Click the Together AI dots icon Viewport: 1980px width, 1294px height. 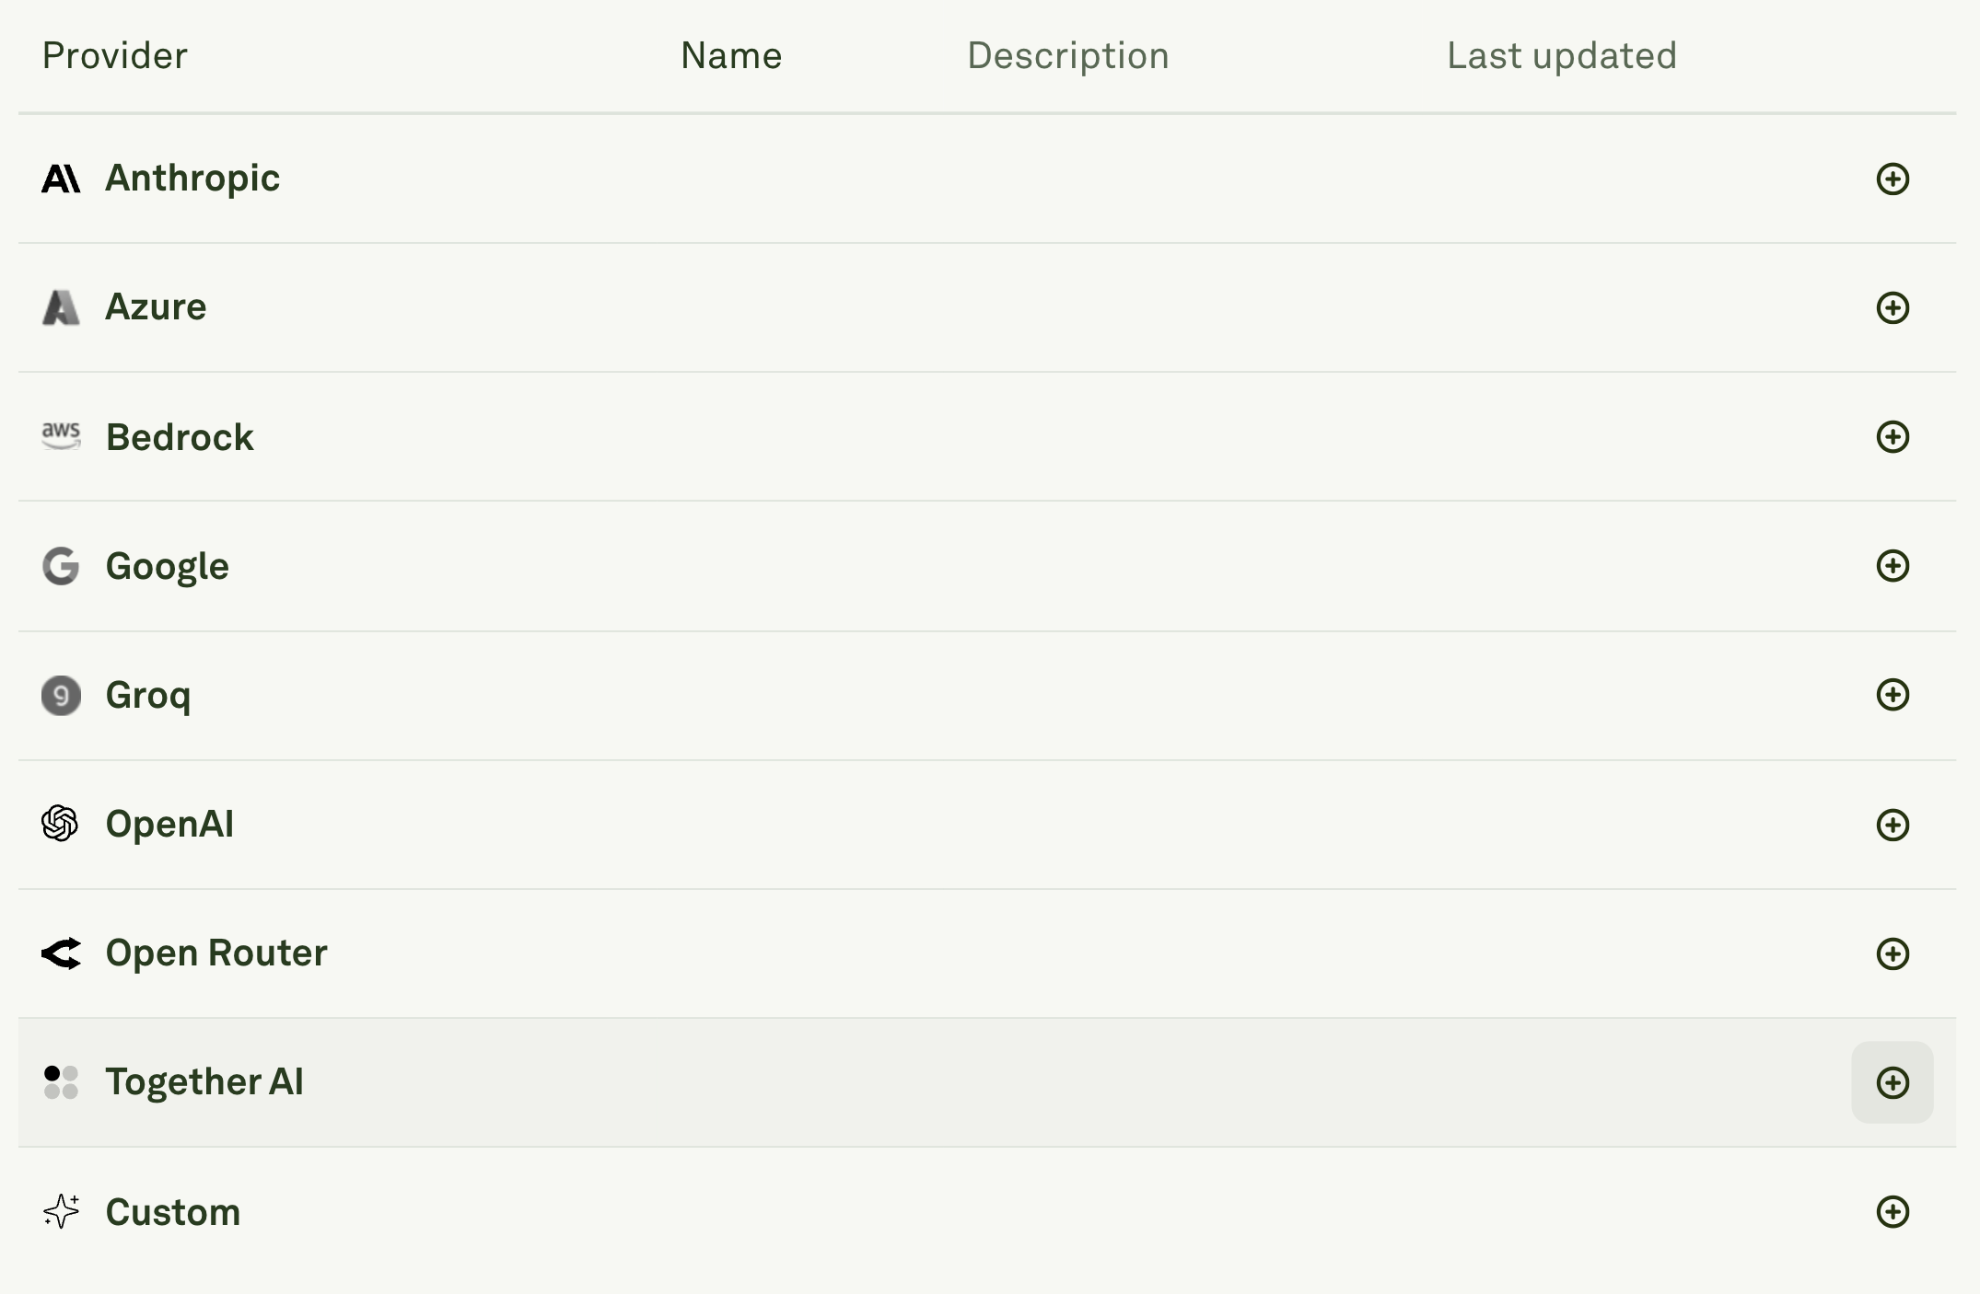(x=61, y=1083)
